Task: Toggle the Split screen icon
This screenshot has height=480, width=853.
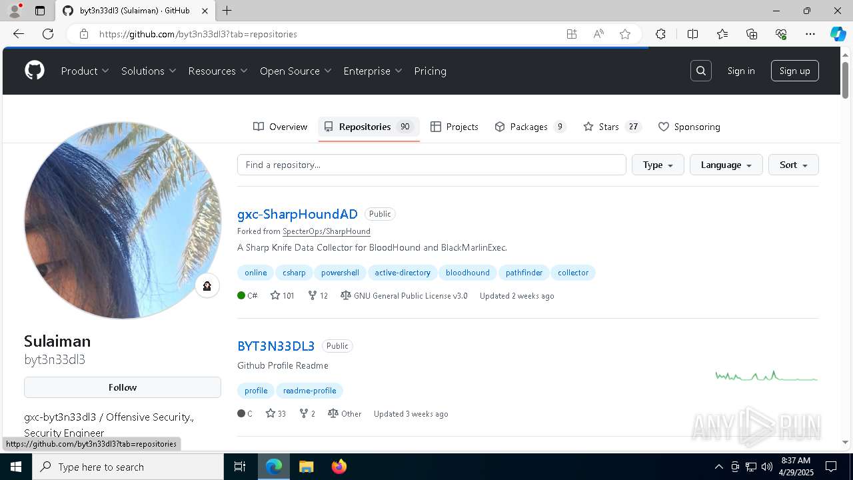Action: (x=692, y=34)
